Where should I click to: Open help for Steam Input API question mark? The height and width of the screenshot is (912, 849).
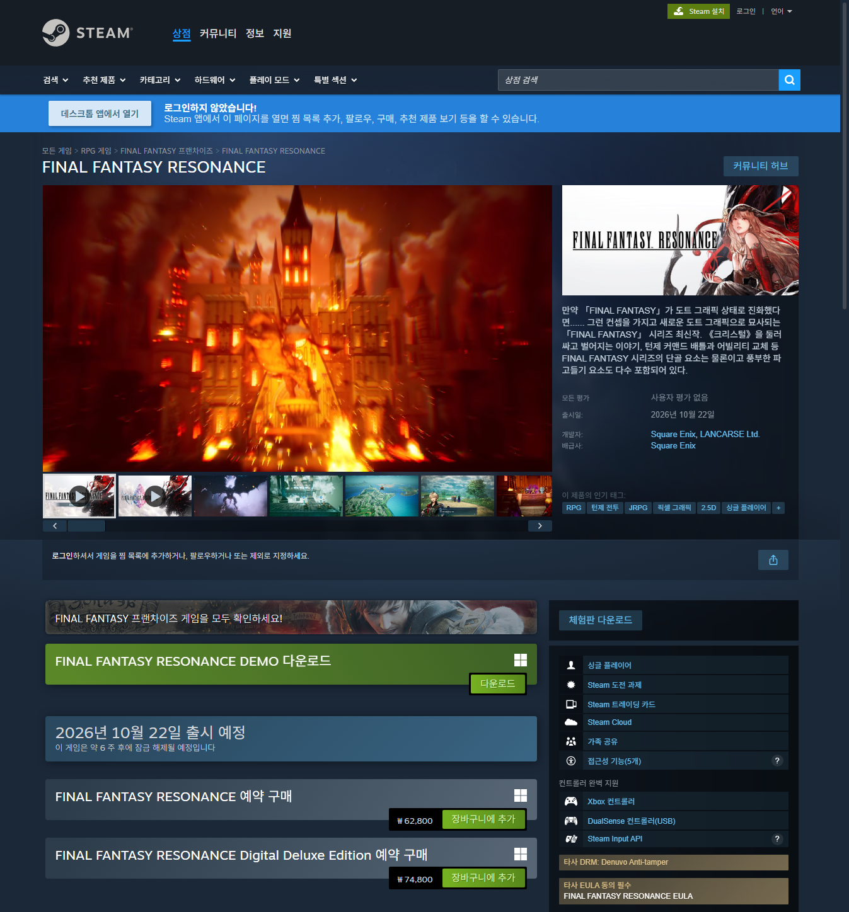pos(777,839)
